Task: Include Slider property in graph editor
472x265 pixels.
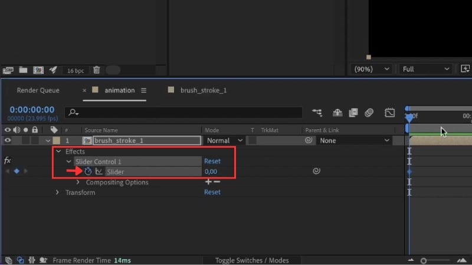Action: click(x=99, y=171)
